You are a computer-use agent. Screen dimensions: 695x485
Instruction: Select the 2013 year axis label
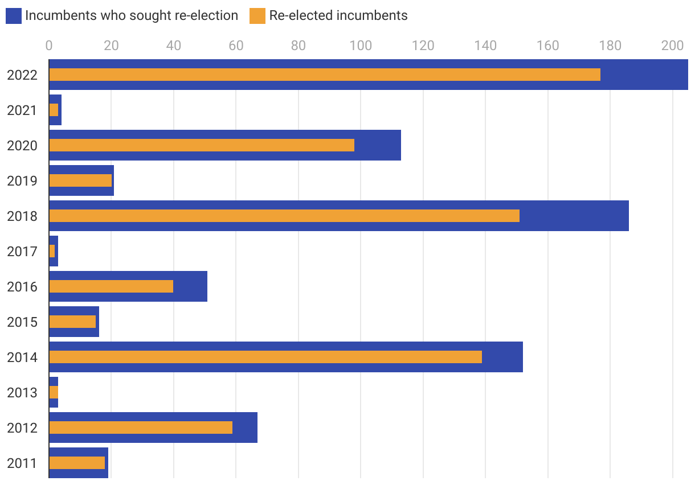(x=22, y=393)
